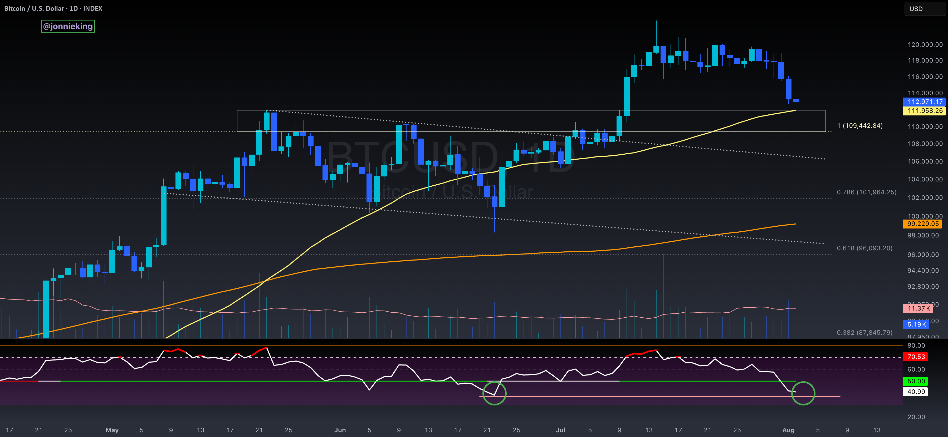
Task: Click the blue 5.19K volume label
Action: click(x=916, y=324)
